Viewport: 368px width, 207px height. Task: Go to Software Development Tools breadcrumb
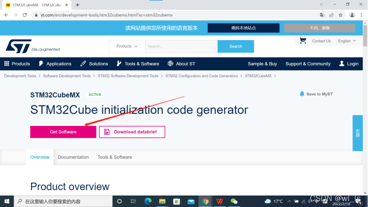coord(67,76)
